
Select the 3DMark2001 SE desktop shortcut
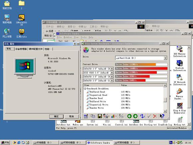(x=22, y=20)
